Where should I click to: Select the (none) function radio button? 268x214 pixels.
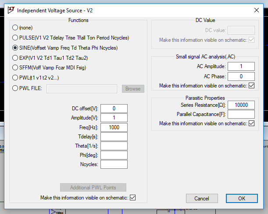coord(15,28)
